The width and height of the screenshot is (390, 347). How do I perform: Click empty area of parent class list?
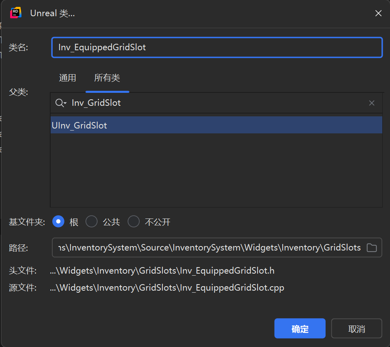216,170
